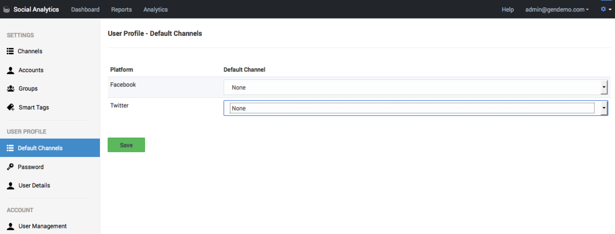Viewport: 615px width, 234px height.
Task: Open the Help link
Action: [507, 9]
